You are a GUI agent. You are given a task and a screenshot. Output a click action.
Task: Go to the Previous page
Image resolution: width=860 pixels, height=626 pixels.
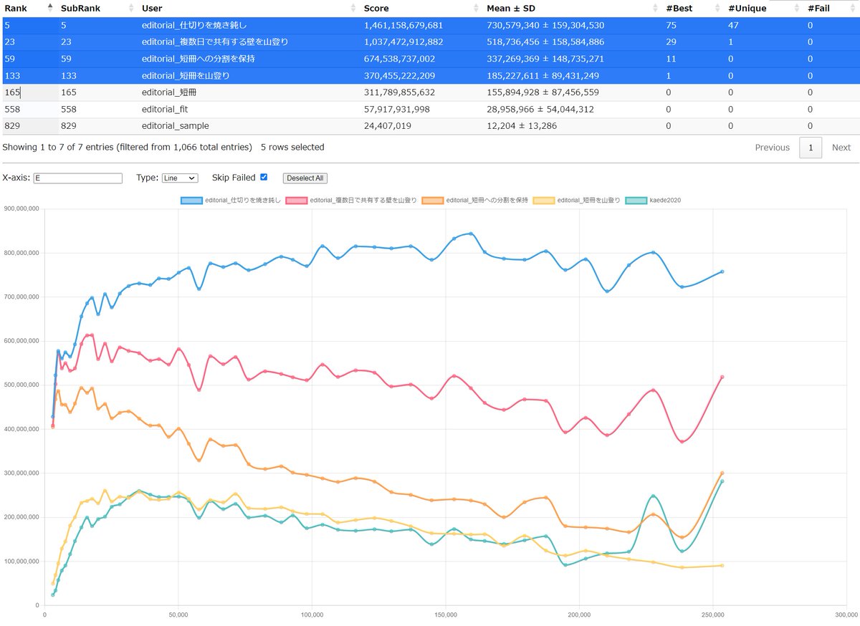[772, 148]
